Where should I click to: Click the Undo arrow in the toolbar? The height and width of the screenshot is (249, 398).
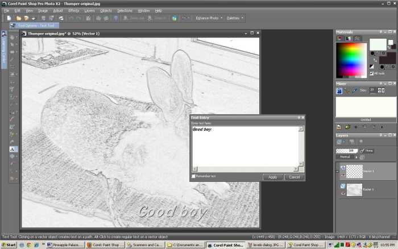(x=72, y=18)
